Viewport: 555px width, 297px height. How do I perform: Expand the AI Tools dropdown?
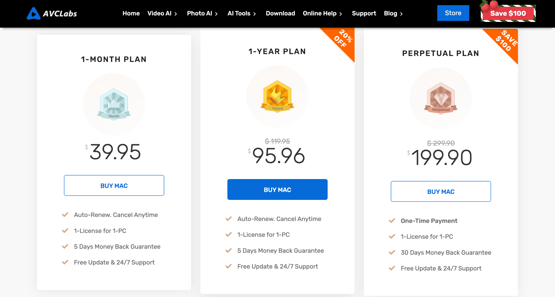click(x=239, y=13)
